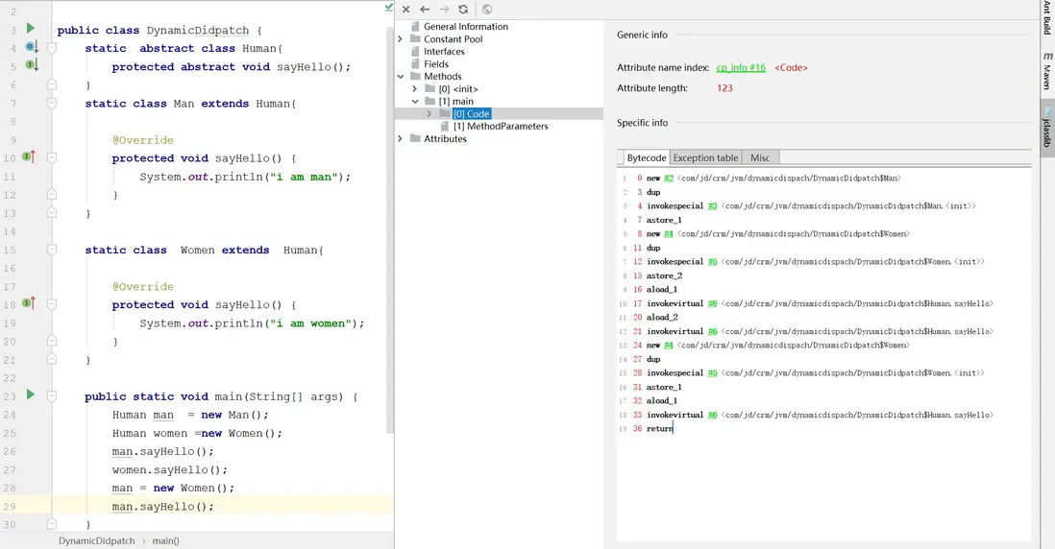Click the override marker on line 10
1055x549 pixels.
pyautogui.click(x=31, y=156)
